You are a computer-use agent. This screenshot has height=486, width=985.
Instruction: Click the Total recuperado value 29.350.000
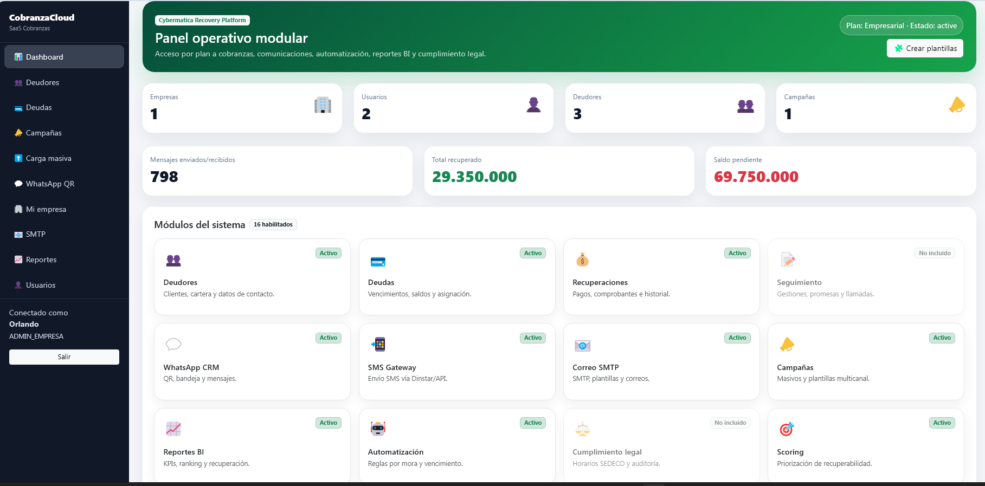pos(474,177)
